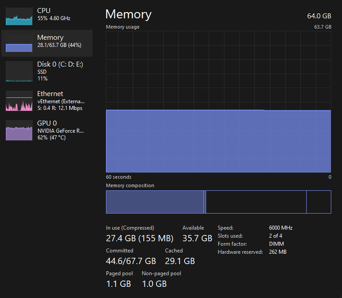Viewport: 342px width, 298px height.
Task: Click the '262 MB' hardware reserved value
Action: pos(278,252)
